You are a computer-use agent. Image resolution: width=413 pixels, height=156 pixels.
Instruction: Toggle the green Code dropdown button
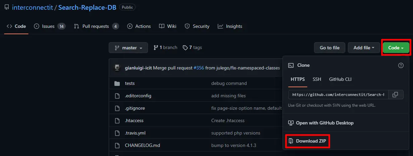click(396, 48)
